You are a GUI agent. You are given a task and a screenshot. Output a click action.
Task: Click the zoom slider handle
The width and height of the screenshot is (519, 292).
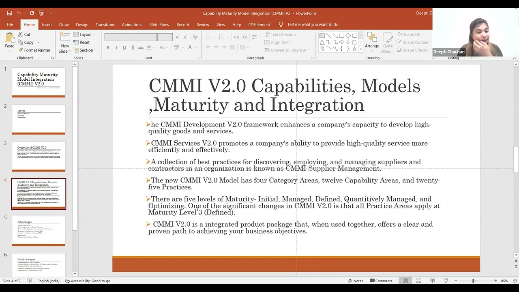click(x=473, y=281)
